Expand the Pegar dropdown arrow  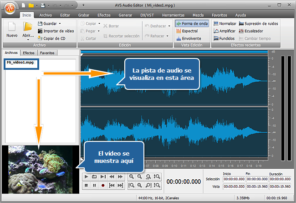tap(98, 31)
